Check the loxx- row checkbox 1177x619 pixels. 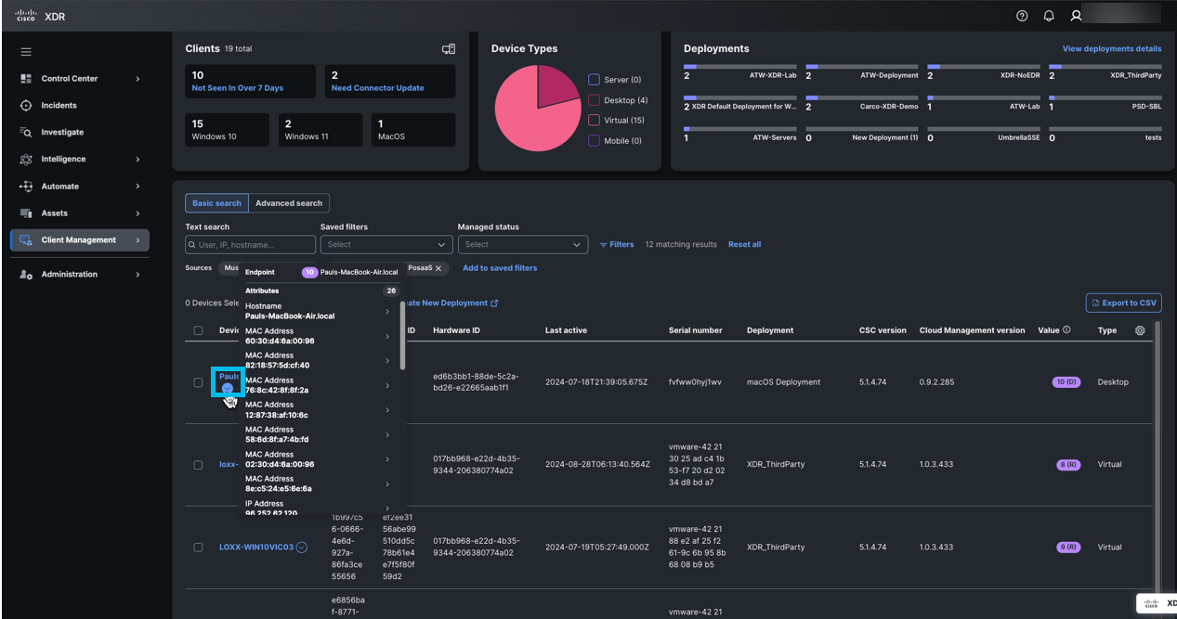tap(198, 465)
